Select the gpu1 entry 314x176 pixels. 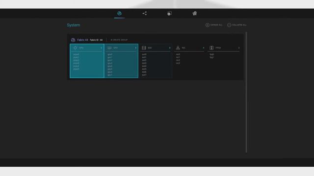click(110, 57)
